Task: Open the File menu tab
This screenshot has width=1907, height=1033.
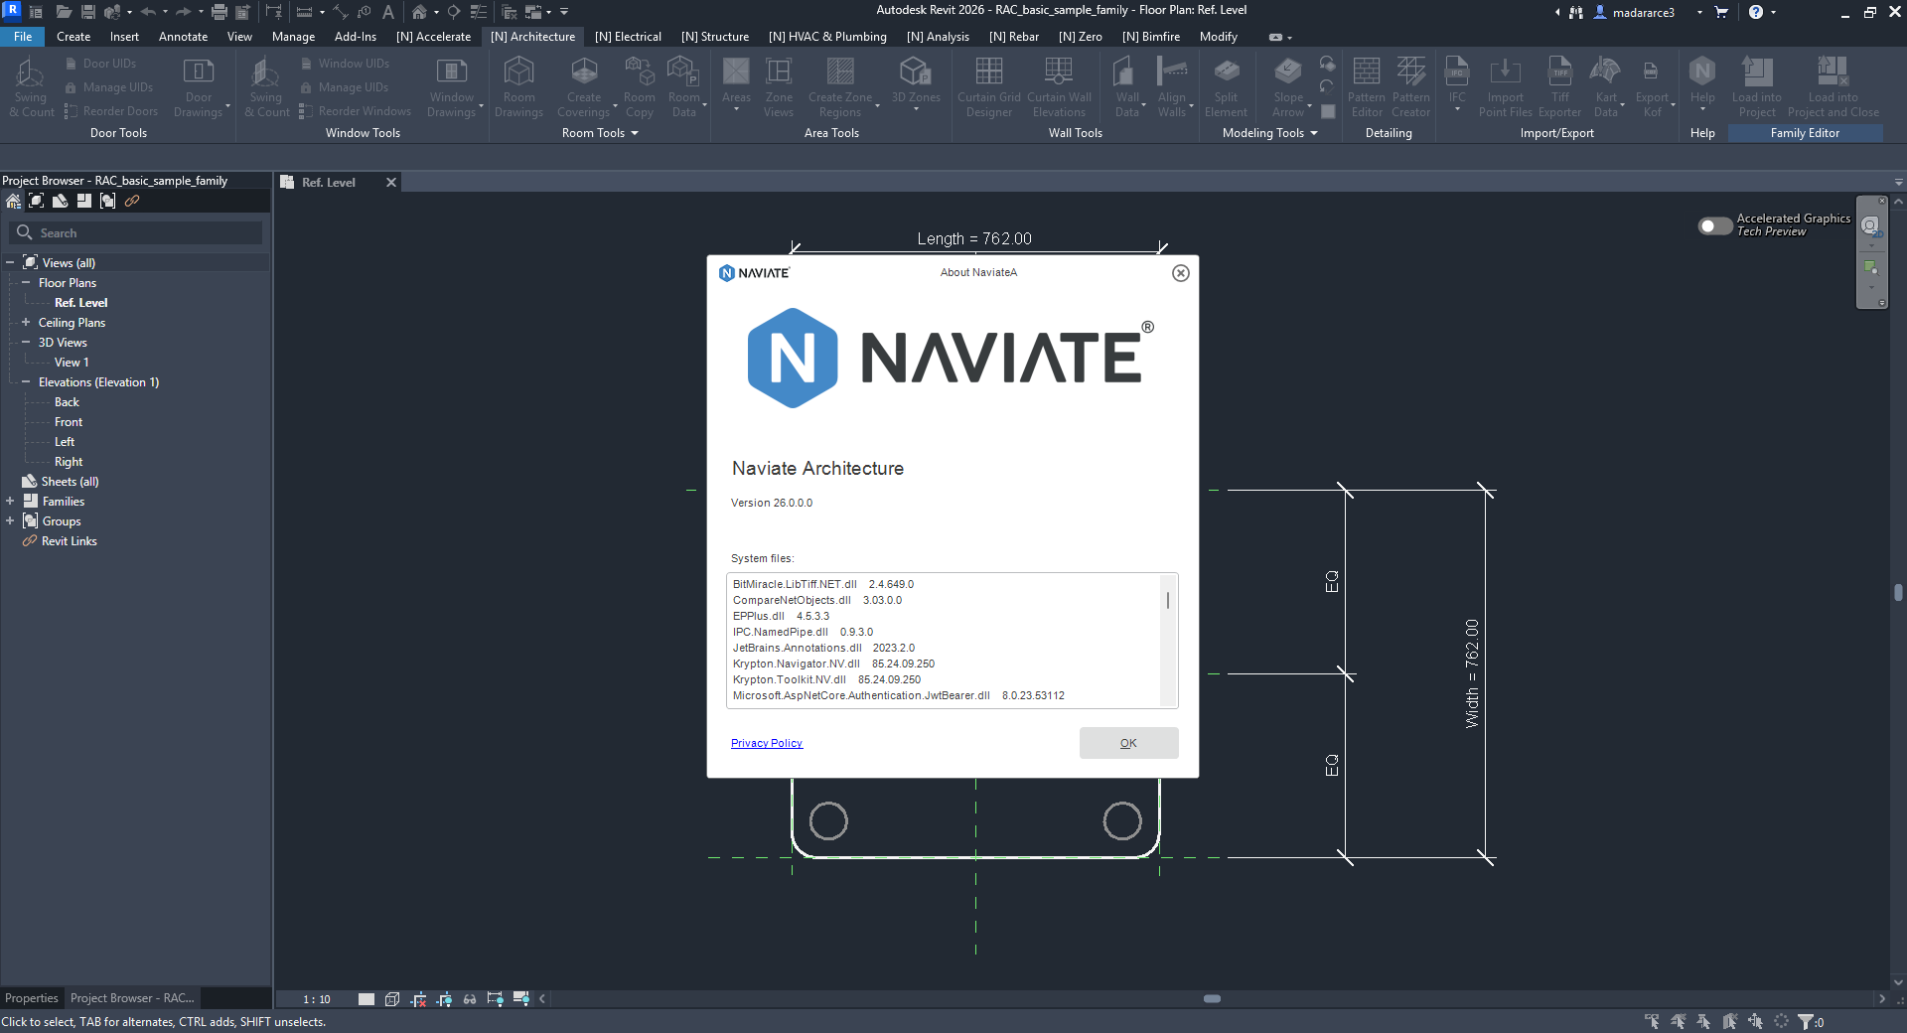Action: pyautogui.click(x=23, y=37)
